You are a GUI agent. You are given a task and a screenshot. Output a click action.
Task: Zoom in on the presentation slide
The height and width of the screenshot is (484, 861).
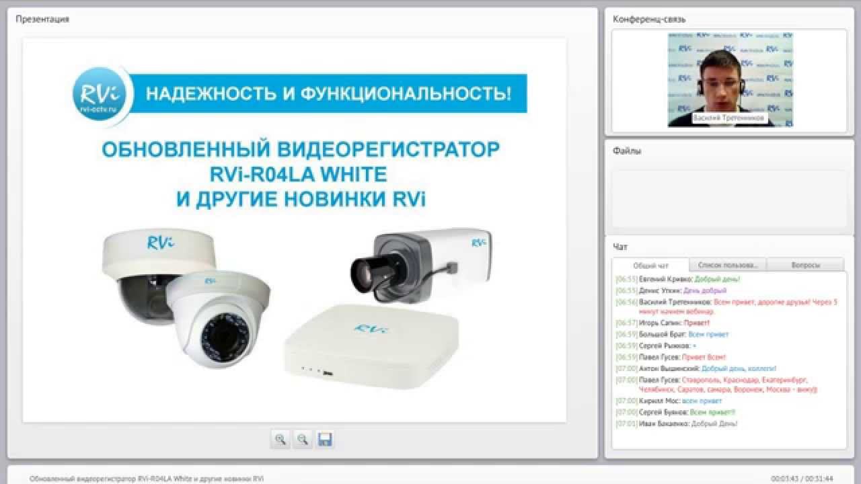pyautogui.click(x=280, y=440)
